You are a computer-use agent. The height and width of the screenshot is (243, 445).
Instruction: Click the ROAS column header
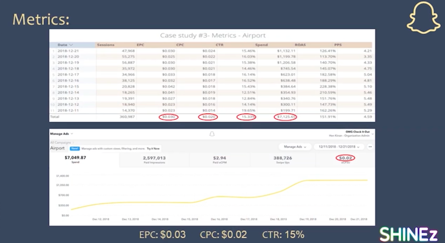tap(300, 45)
